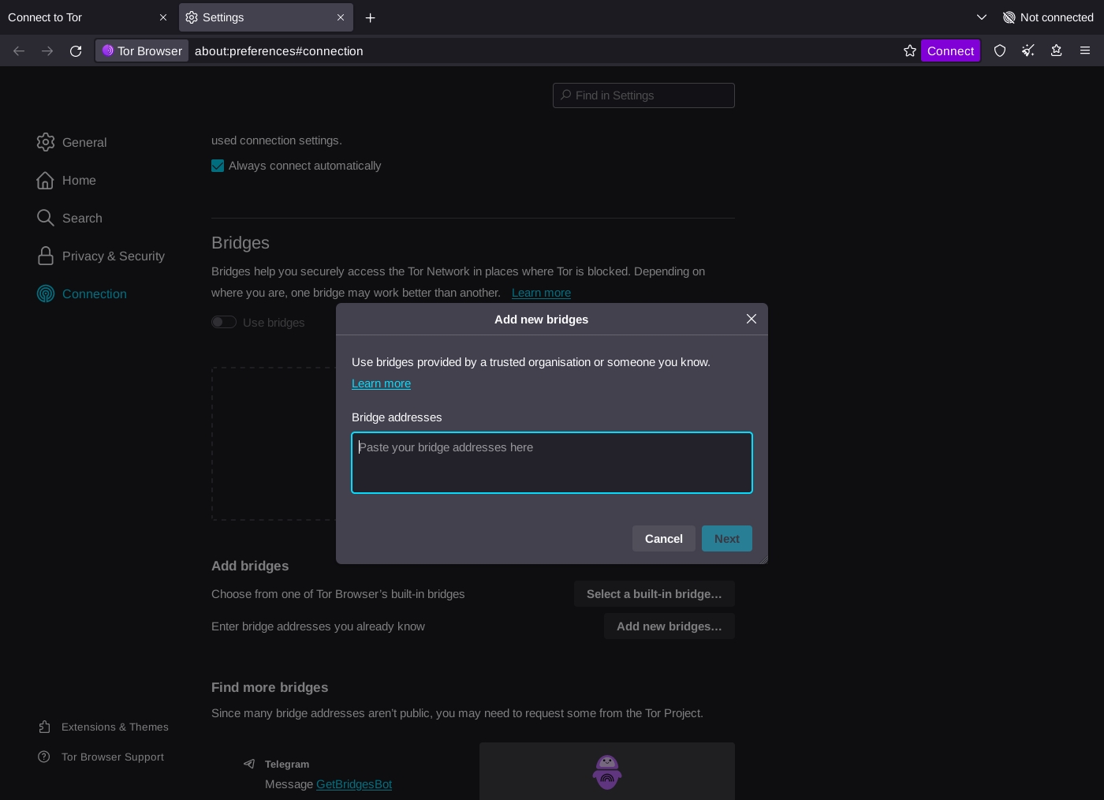1104x800 pixels.
Task: Open the extensions toolbar icon
Action: click(x=1057, y=50)
